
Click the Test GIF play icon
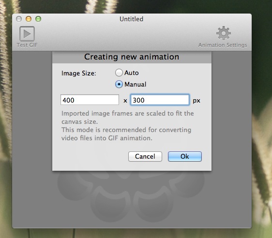coord(27,34)
